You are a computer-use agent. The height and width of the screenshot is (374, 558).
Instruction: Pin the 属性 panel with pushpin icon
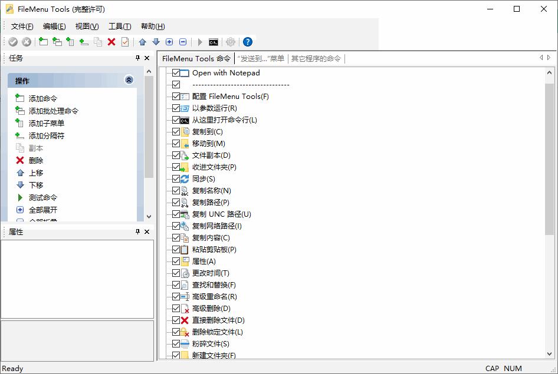[x=137, y=231]
